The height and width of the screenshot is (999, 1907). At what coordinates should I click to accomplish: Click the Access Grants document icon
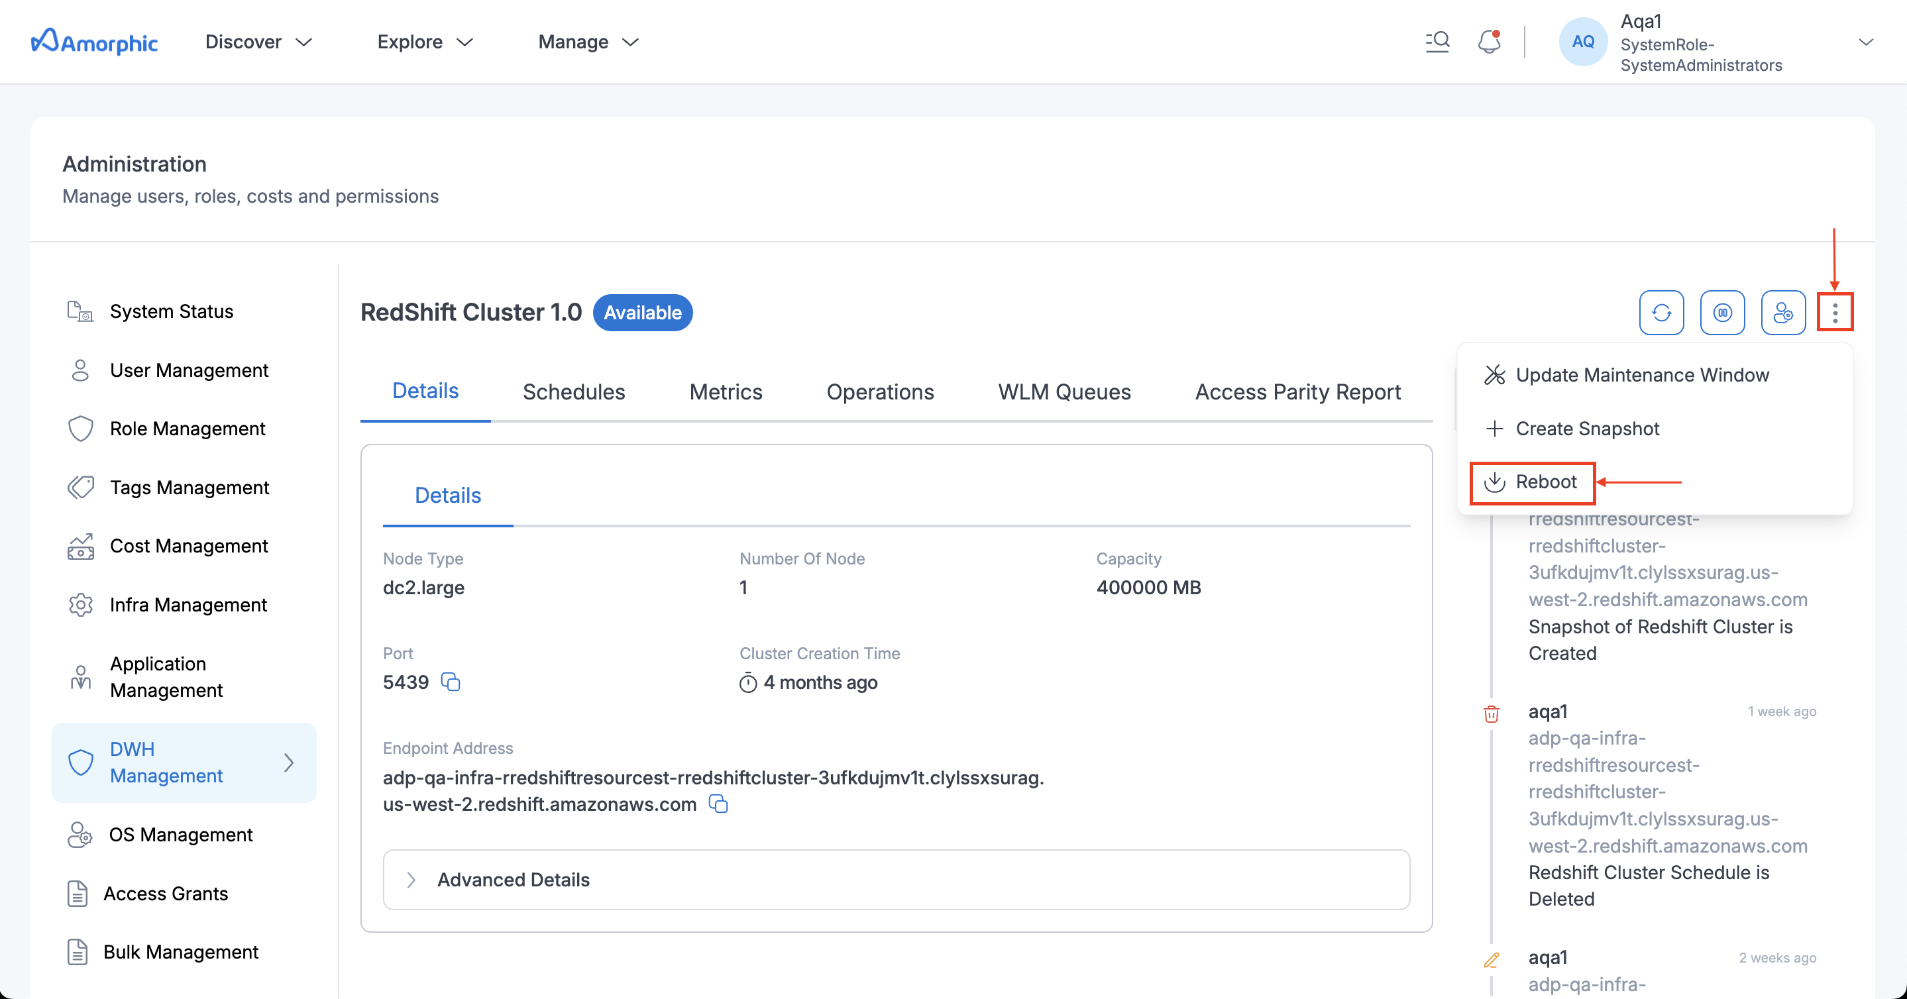(78, 893)
